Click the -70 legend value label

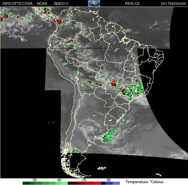(x=83, y=180)
